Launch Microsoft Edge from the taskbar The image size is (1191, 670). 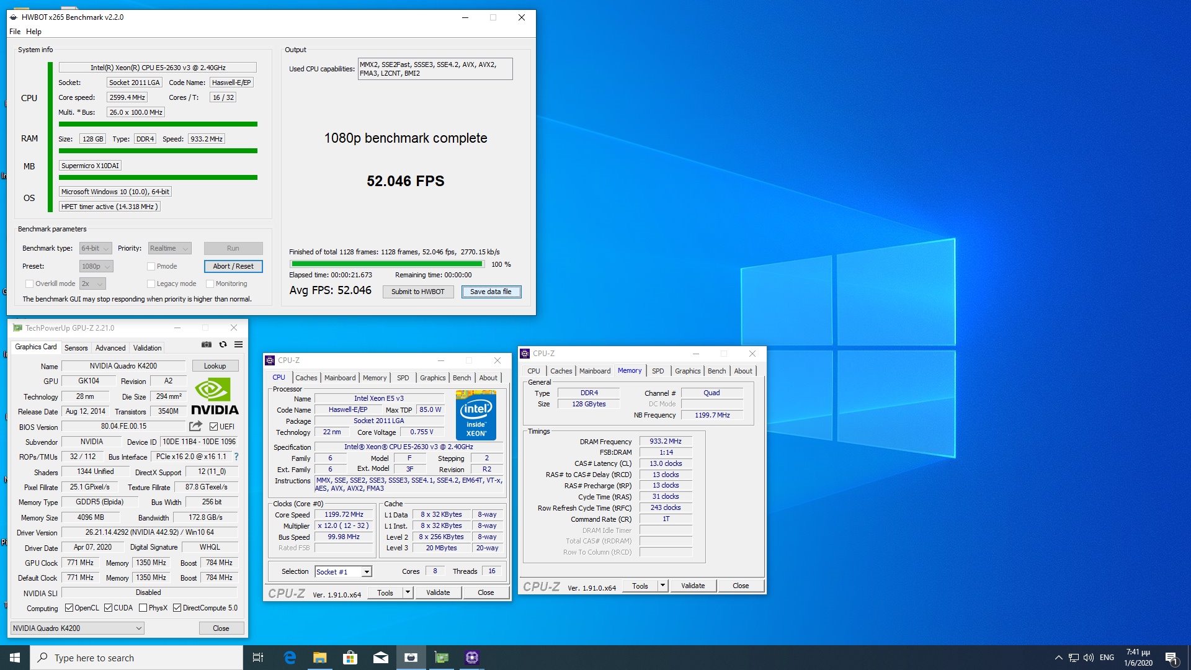click(x=290, y=658)
